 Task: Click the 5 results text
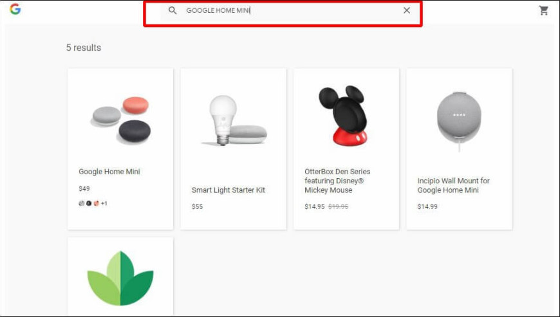point(84,48)
